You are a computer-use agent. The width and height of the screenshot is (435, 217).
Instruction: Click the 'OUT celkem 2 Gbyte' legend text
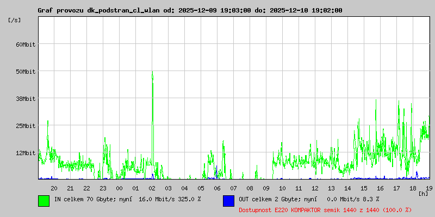[x=268, y=199]
